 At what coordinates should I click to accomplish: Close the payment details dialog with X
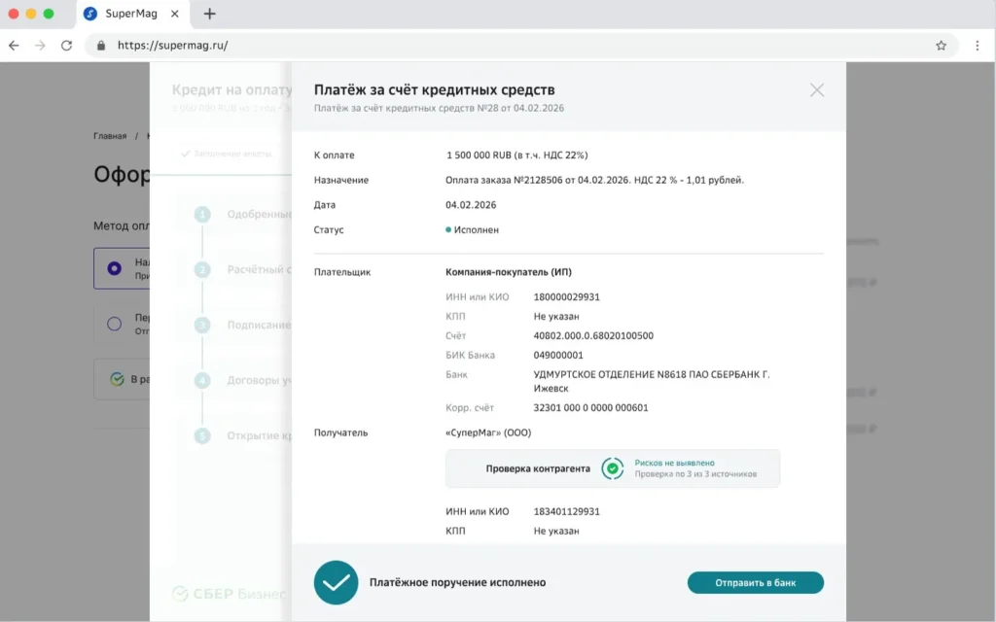click(x=817, y=90)
